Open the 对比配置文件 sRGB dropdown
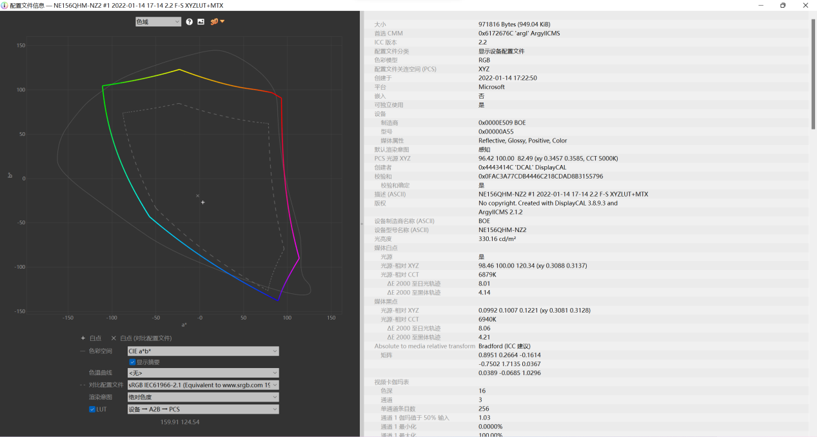This screenshot has width=817, height=437. (202, 385)
